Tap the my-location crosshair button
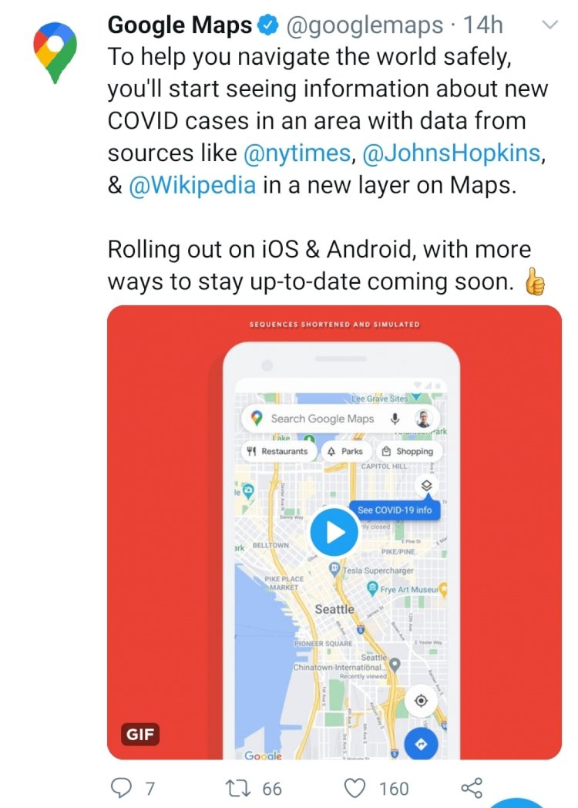Viewport: 578px width, 808px height. (421, 701)
